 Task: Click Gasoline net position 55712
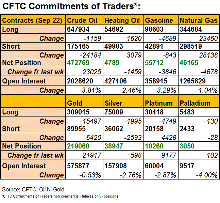[155, 63]
